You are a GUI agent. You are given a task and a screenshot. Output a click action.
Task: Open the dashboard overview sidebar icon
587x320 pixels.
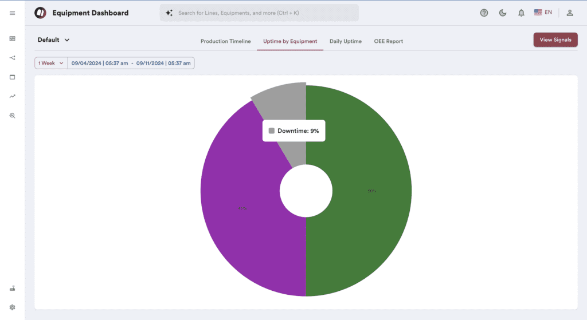(13, 38)
